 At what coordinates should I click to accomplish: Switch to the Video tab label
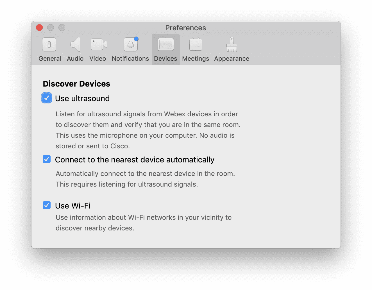pyautogui.click(x=98, y=58)
